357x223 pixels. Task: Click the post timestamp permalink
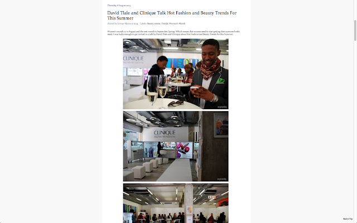tap(136, 23)
